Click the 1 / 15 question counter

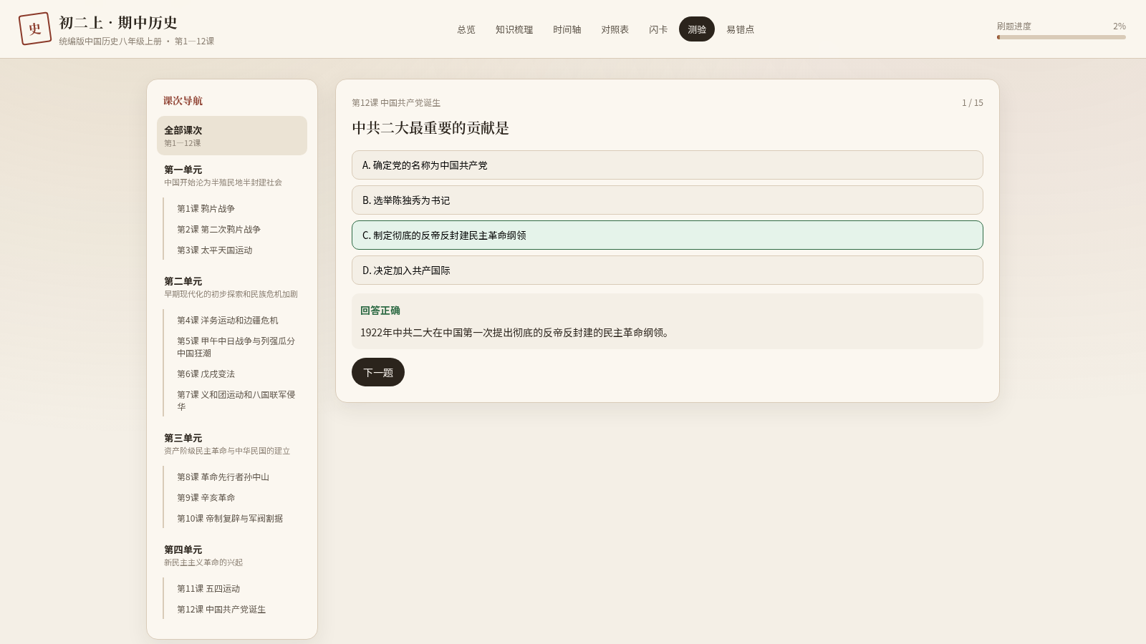973,103
